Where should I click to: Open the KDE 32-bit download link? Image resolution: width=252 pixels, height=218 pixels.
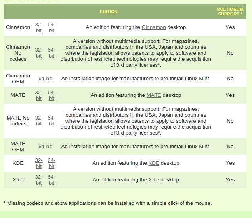pyautogui.click(x=39, y=163)
